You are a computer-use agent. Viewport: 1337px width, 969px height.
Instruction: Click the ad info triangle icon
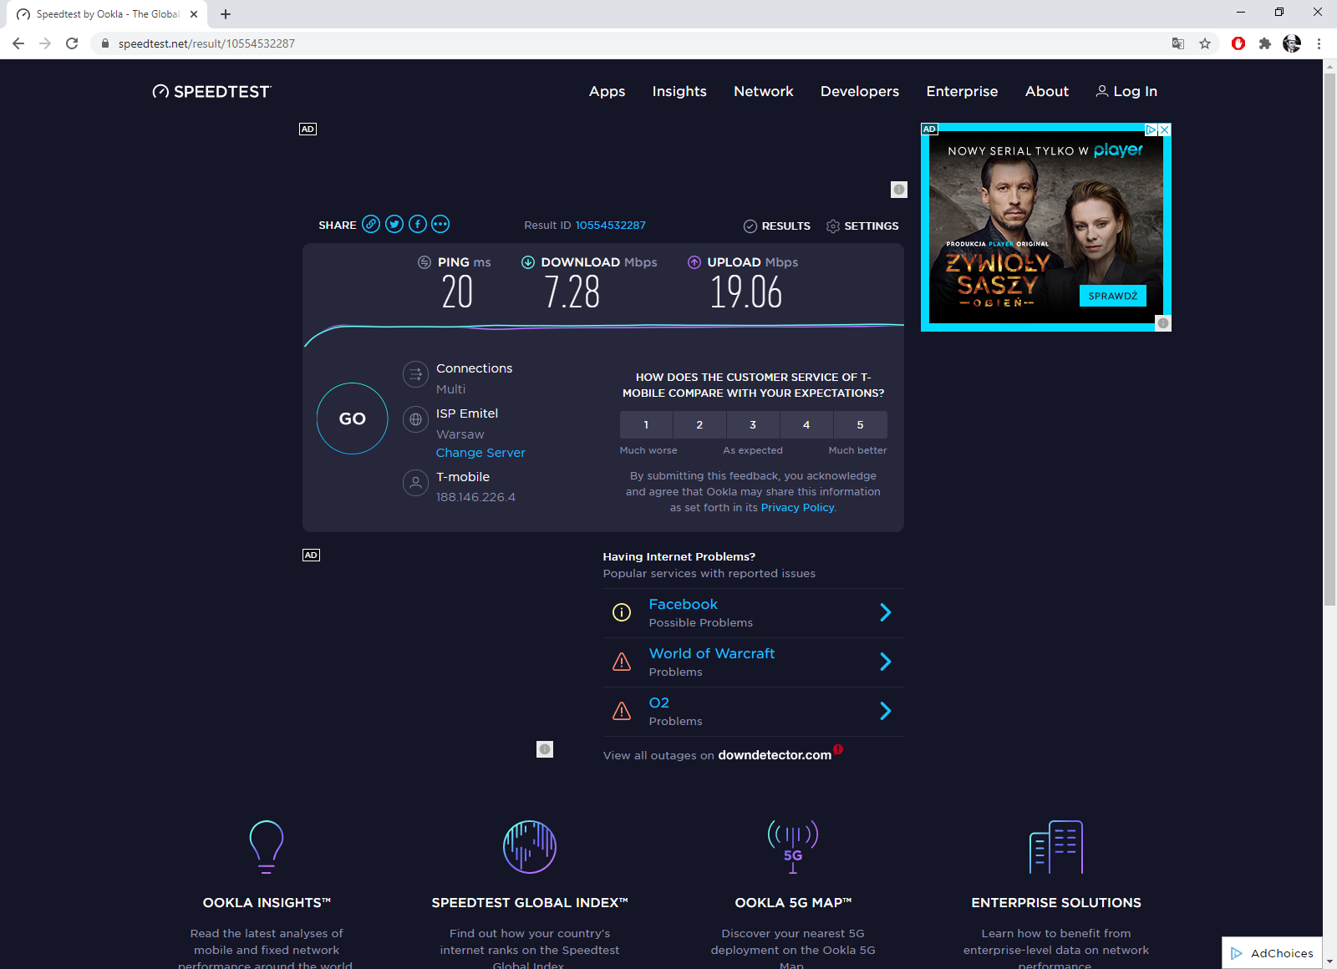pos(1151,129)
